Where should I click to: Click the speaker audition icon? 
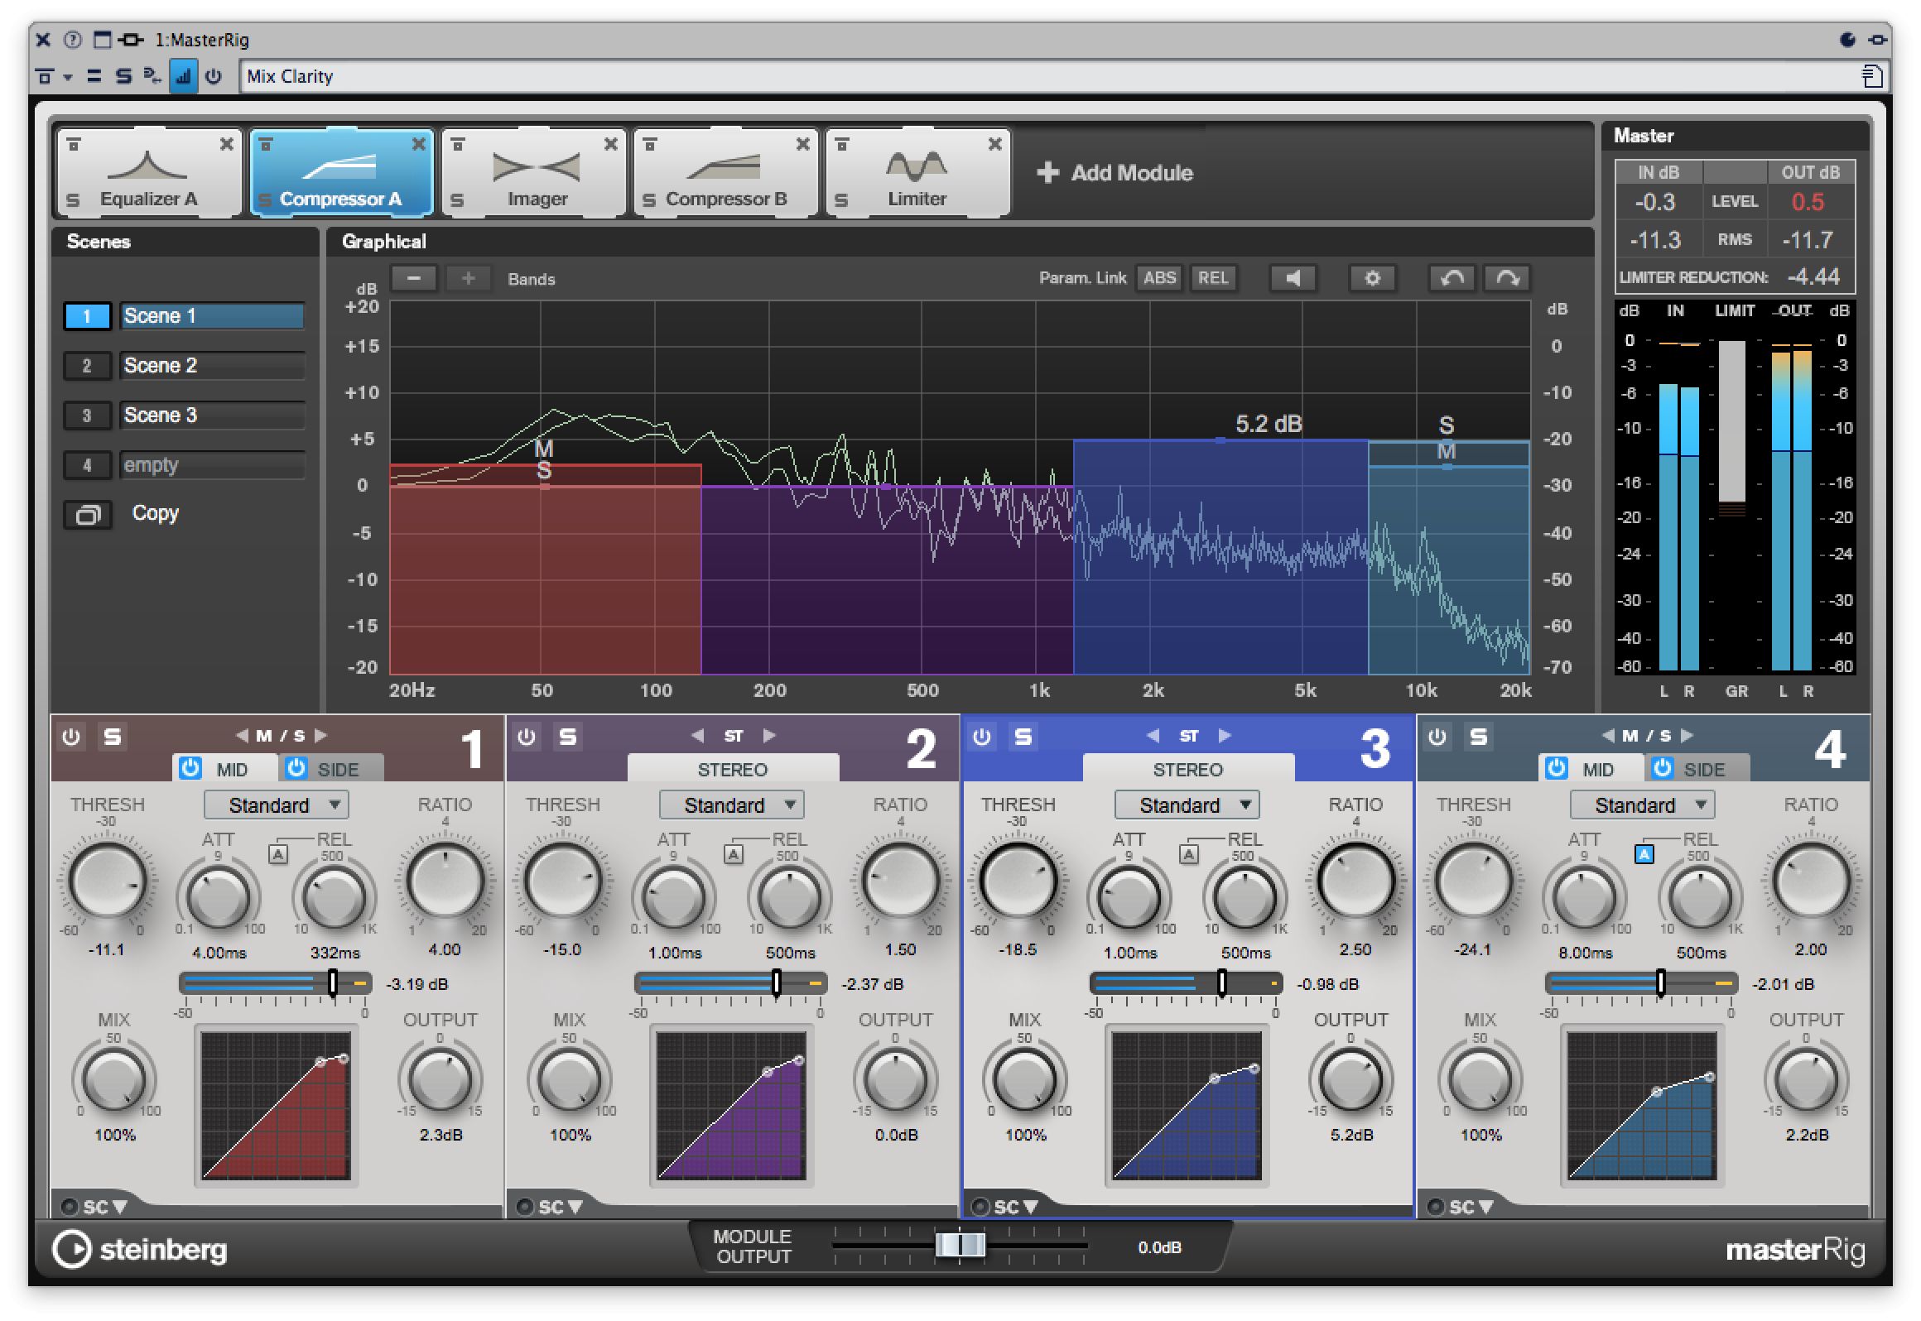[x=1293, y=278]
